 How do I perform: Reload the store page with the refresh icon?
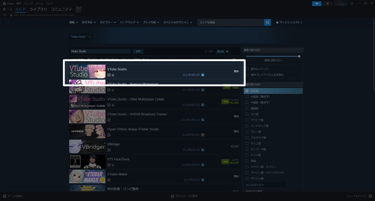click(4, 15)
